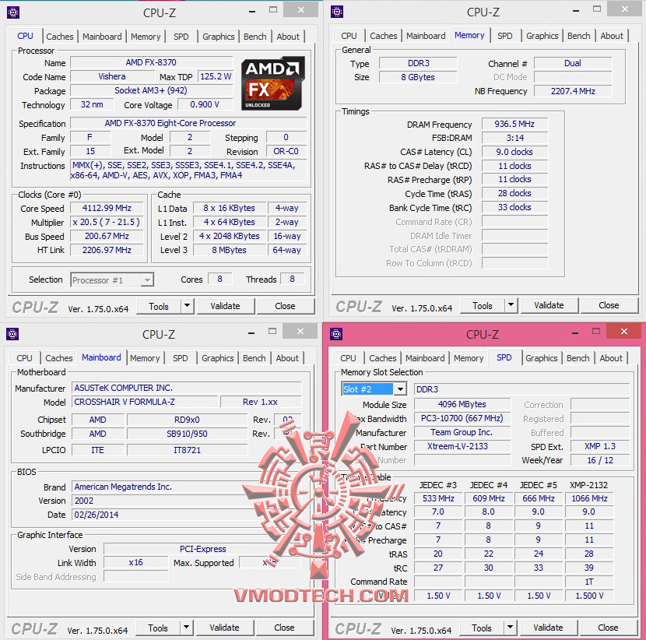The width and height of the screenshot is (646, 640).
Task: Select CPU tab in Mainboard window
Action: point(24,358)
